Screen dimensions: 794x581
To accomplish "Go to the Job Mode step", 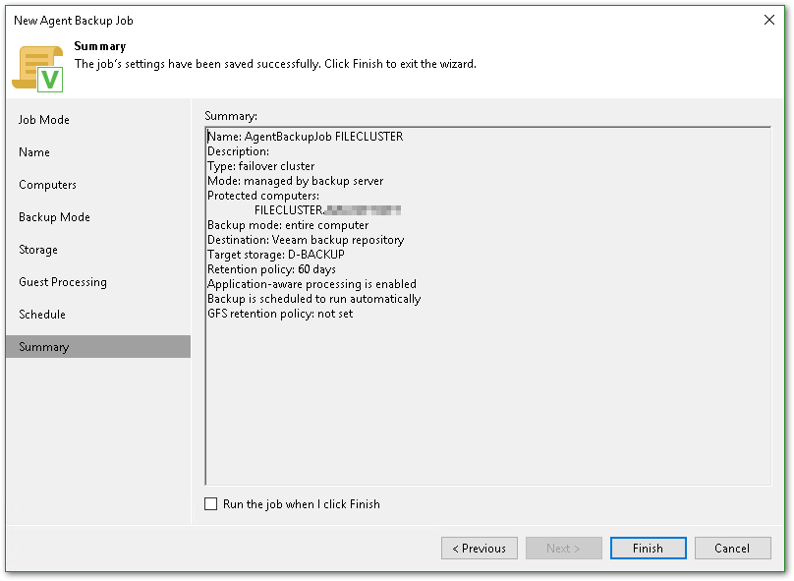I will coord(44,120).
